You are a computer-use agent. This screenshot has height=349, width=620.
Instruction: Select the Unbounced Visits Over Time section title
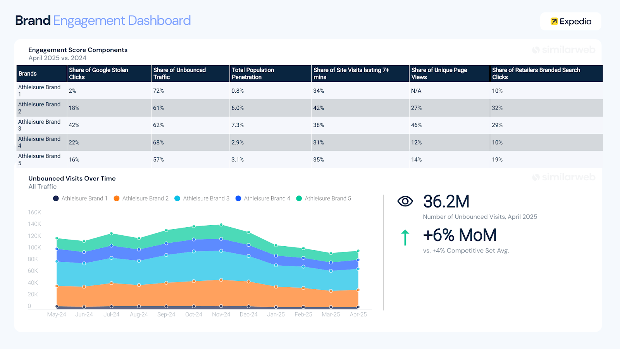click(x=72, y=178)
